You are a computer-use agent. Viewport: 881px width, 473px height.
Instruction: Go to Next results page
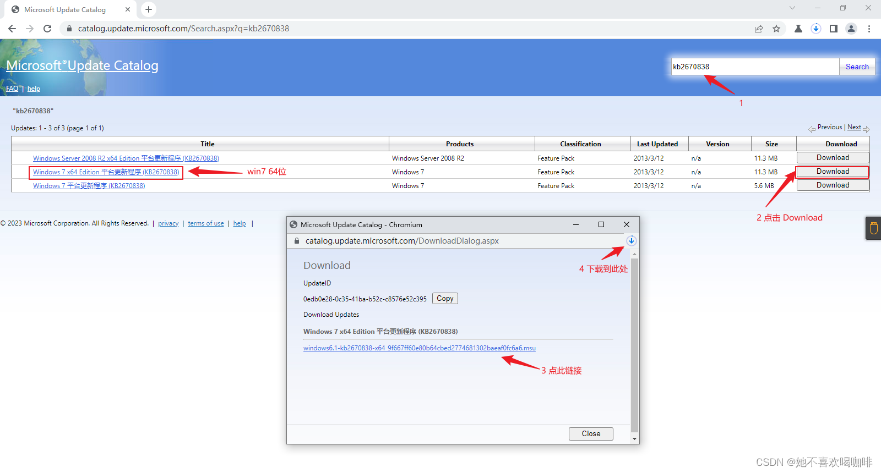854,127
